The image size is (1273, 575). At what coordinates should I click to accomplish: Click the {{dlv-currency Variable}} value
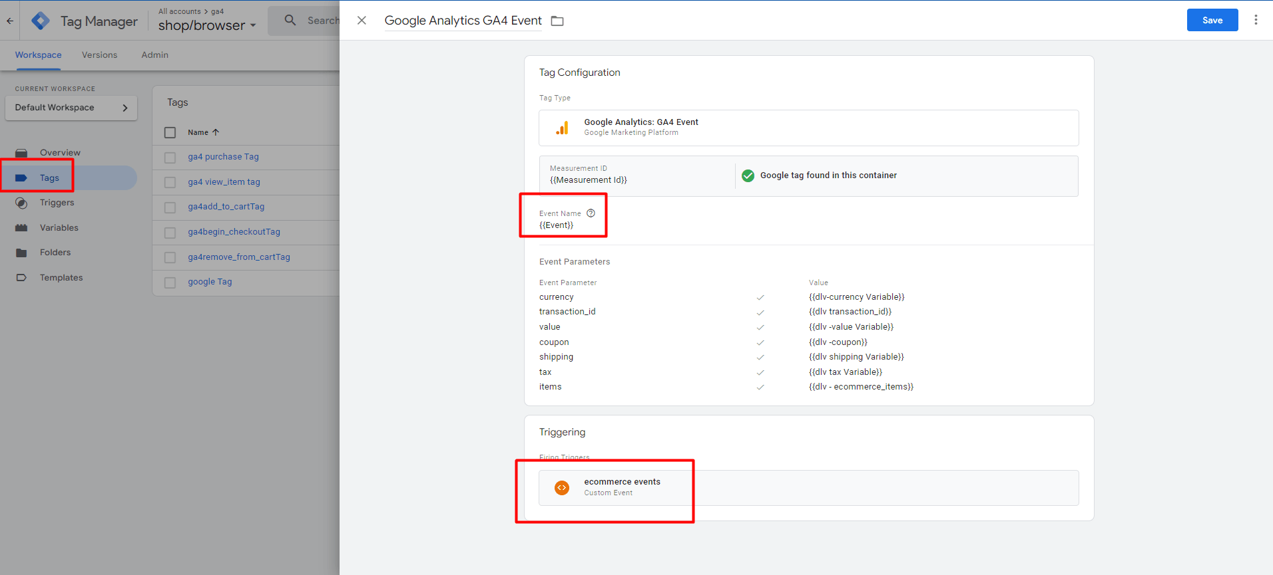[x=856, y=297]
